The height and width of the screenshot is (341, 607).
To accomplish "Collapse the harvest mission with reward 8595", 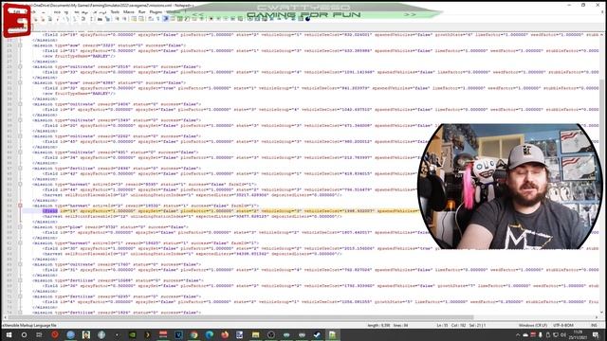I will coord(20,185).
